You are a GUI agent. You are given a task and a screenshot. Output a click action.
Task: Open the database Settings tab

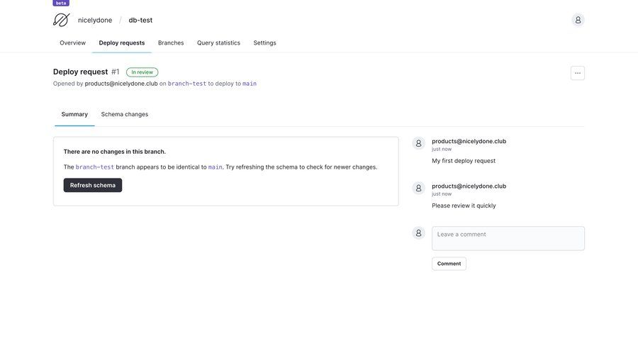[264, 43]
